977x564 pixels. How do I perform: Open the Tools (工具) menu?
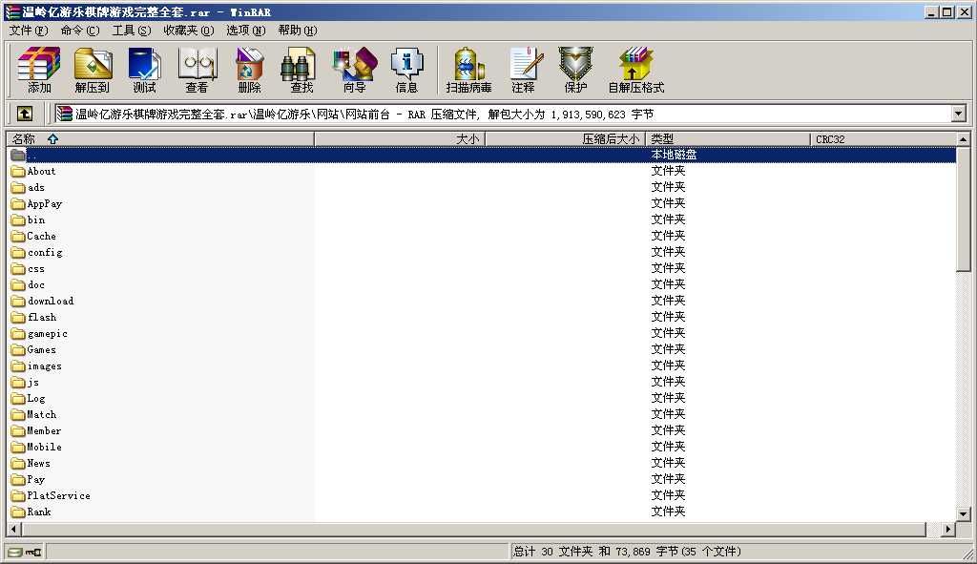[x=132, y=31]
